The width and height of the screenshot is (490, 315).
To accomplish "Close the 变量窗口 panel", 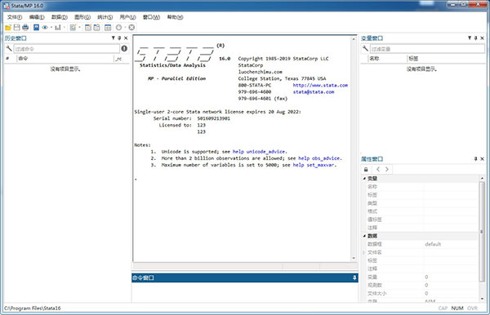I will pyautogui.click(x=482, y=38).
